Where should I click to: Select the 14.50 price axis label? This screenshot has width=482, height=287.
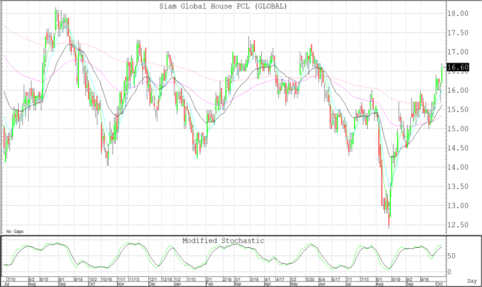pos(458,148)
